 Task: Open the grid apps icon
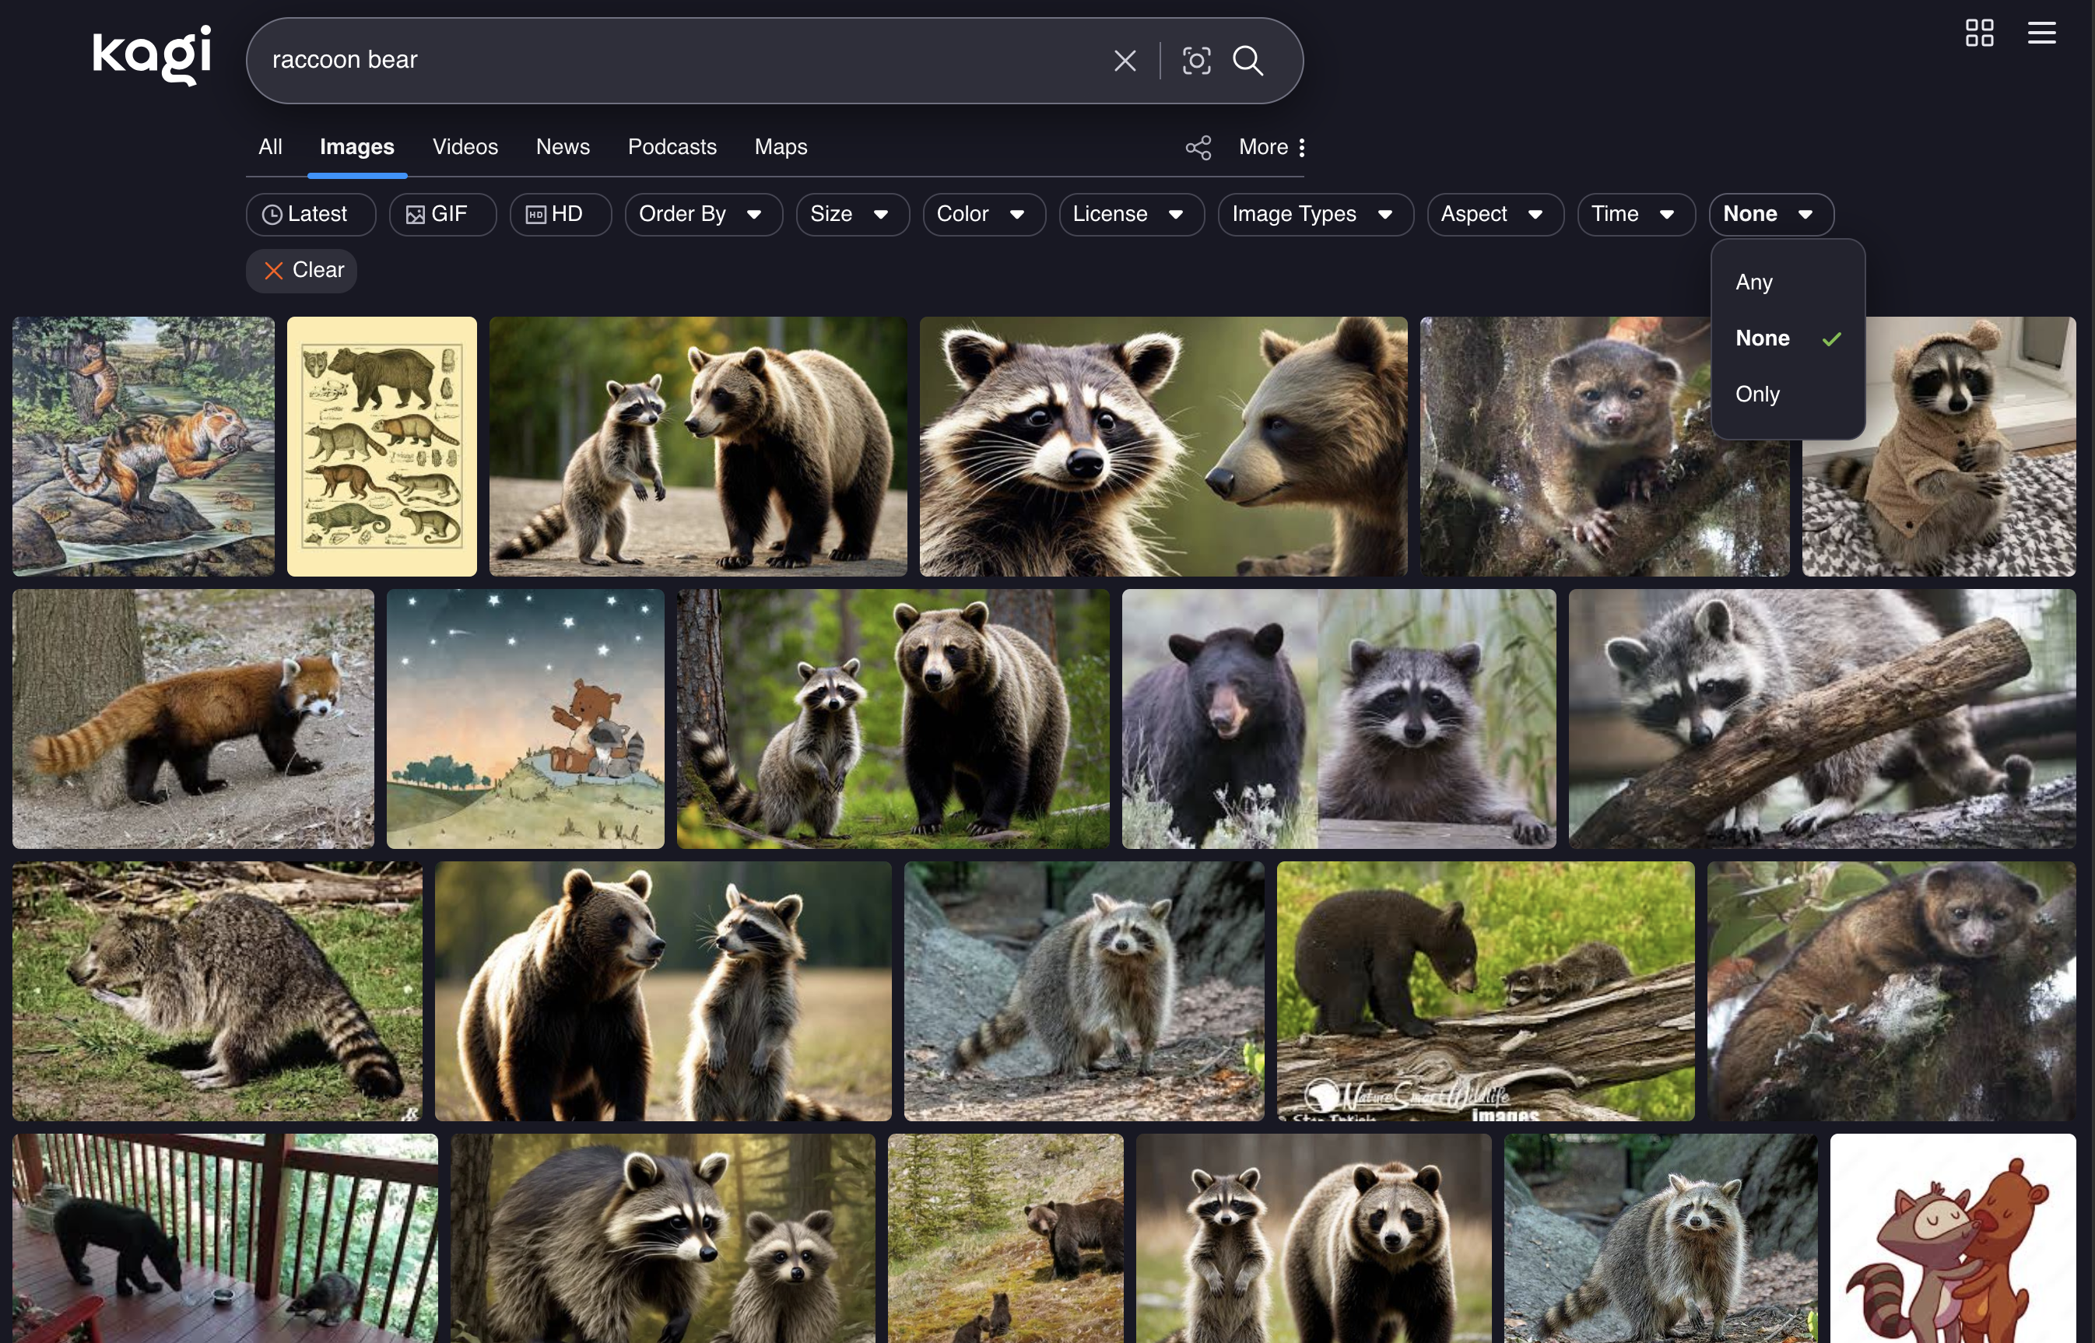pyautogui.click(x=1979, y=33)
